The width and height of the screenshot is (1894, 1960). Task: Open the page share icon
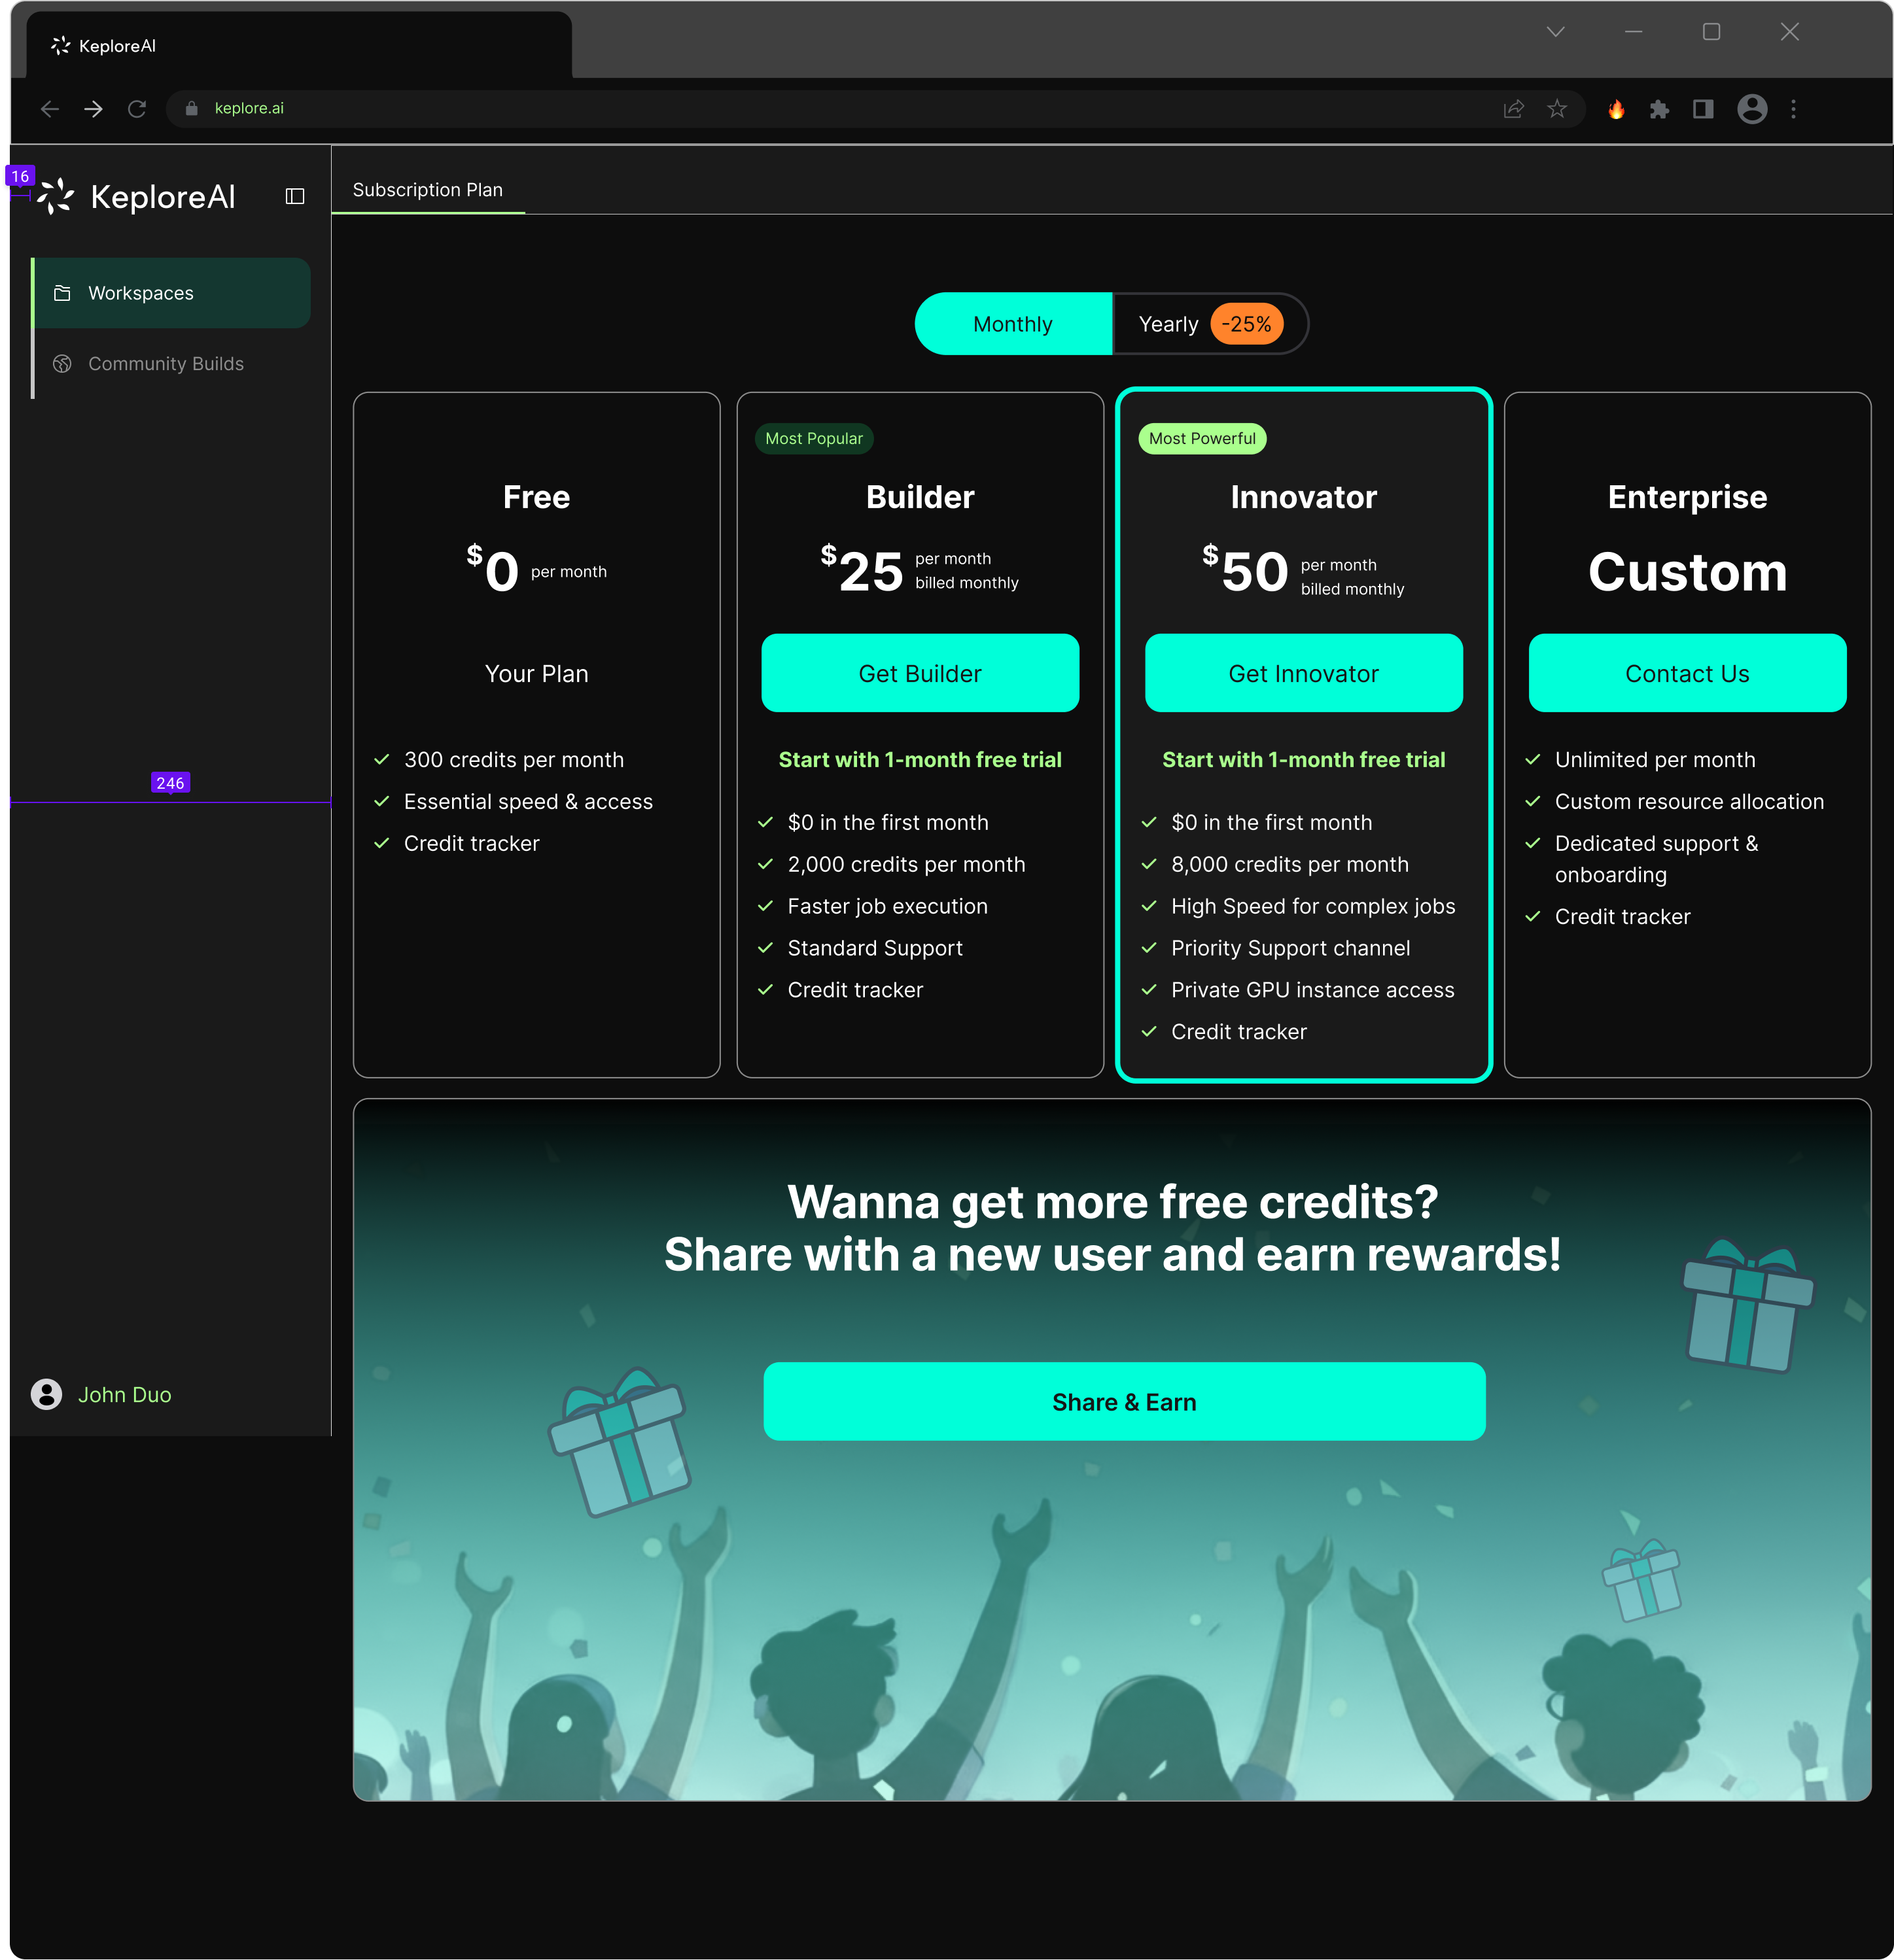(1513, 108)
